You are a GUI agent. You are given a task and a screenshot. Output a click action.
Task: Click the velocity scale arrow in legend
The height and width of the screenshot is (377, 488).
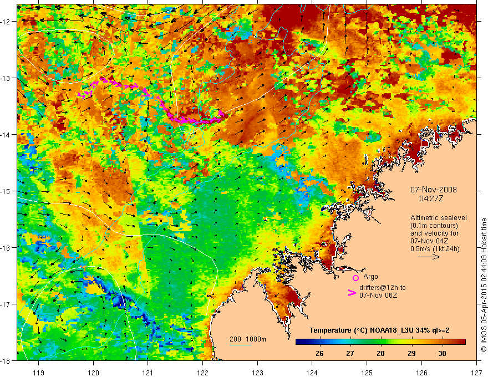click(x=429, y=257)
